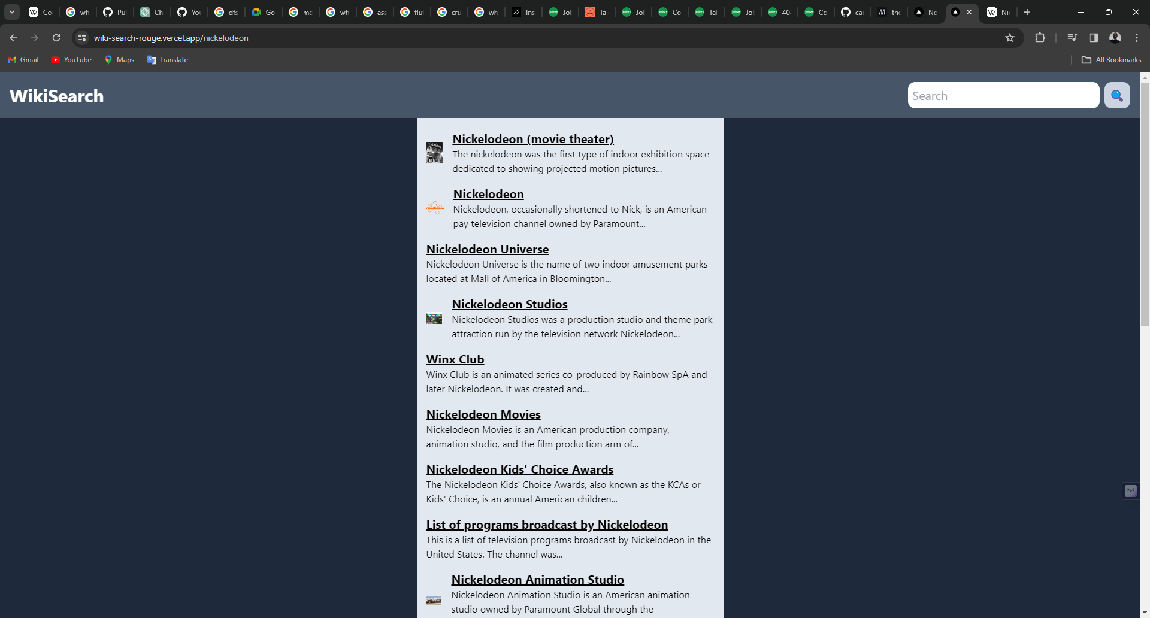Screen dimensions: 1150x618
Task: Focus the WikiSearch Search input field
Action: point(1003,96)
